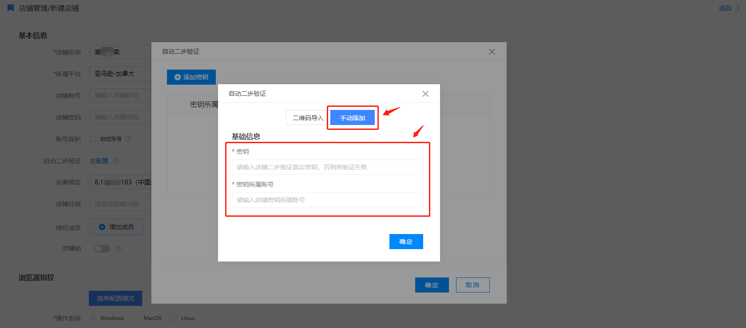The image size is (746, 328).
Task: Open the 所属平台 dropdown showing 亚马逊-加拿大
Action: (x=121, y=74)
